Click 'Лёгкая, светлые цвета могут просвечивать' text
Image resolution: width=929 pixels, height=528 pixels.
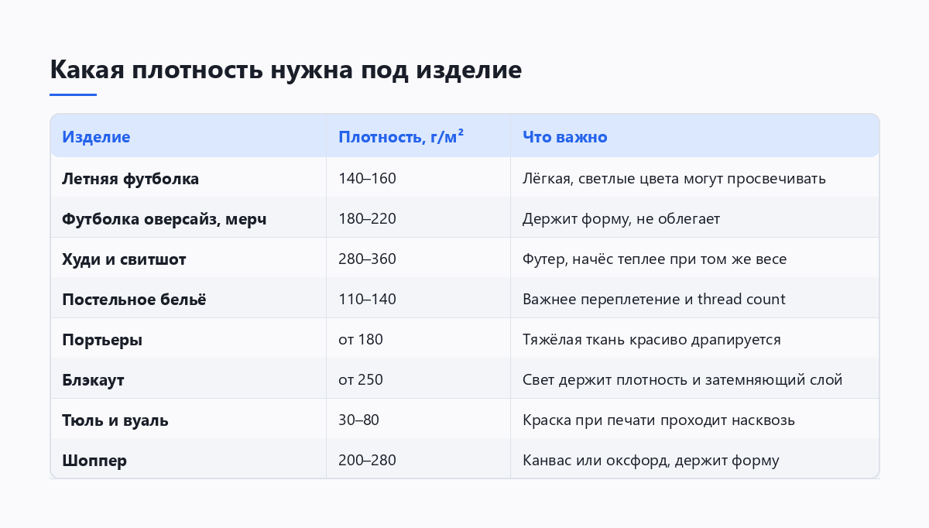(674, 179)
